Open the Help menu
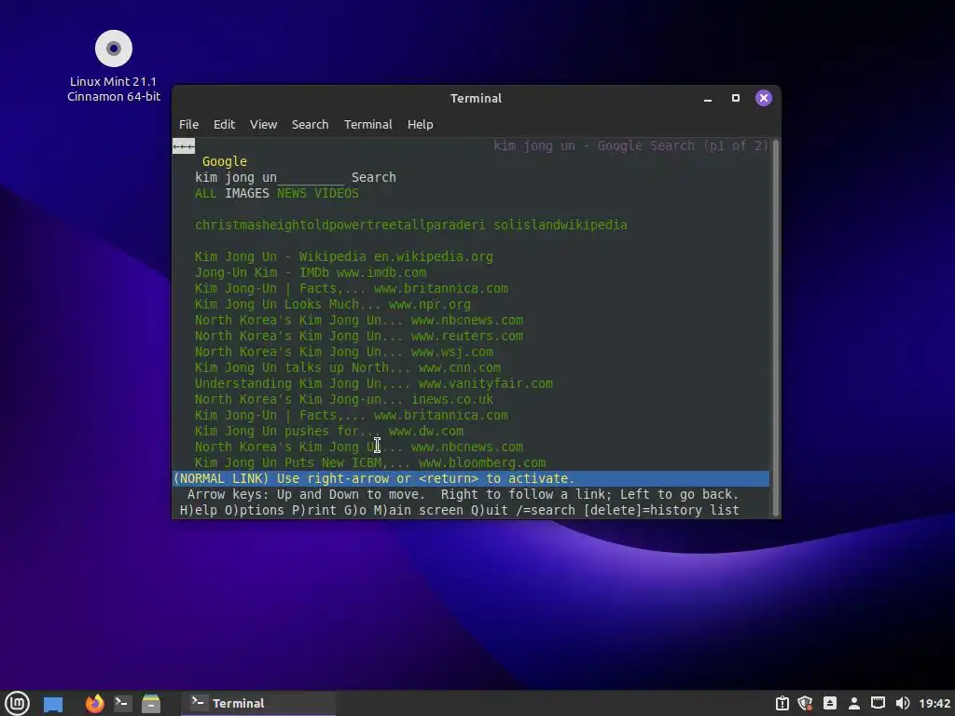 pos(421,124)
